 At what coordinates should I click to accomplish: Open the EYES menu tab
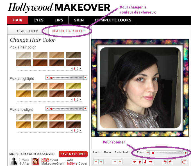click(x=38, y=20)
